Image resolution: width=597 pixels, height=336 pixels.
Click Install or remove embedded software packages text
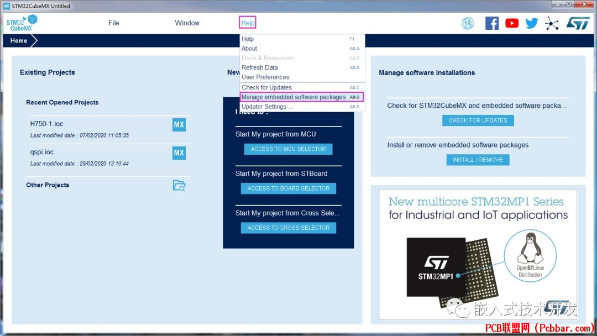click(458, 145)
